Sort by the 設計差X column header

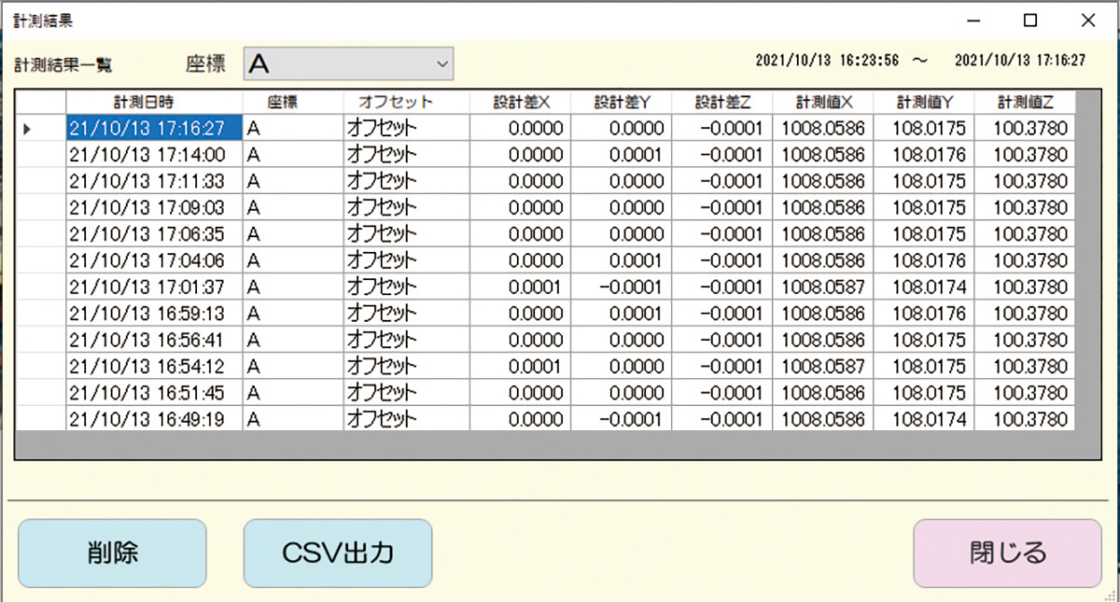[519, 103]
